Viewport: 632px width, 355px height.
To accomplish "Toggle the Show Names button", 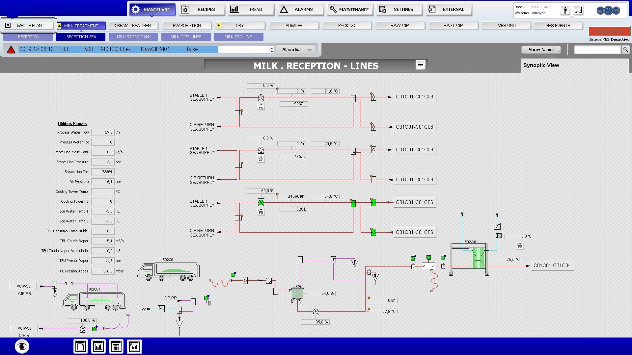I will click(x=541, y=49).
